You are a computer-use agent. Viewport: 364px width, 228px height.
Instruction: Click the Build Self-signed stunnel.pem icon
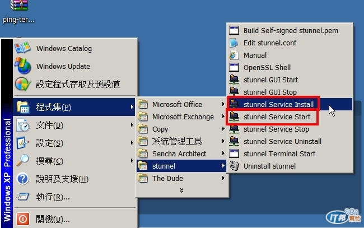[234, 30]
